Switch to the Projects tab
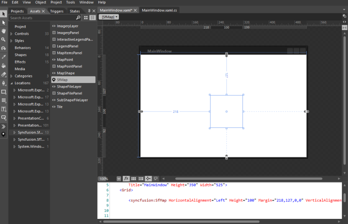 (x=17, y=11)
